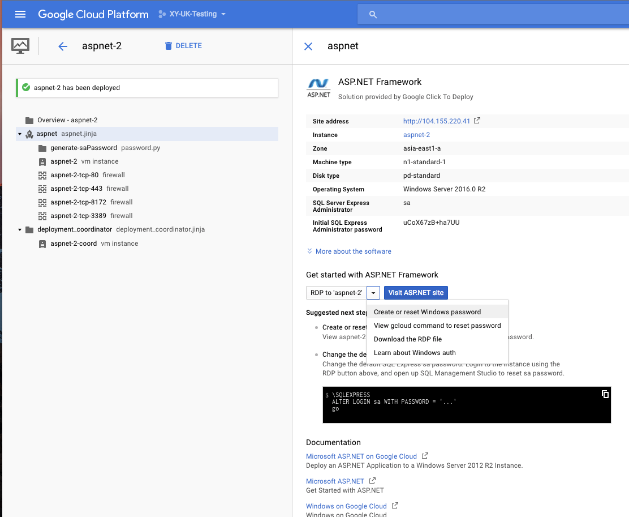The width and height of the screenshot is (629, 517).
Task: Click the aspnet-2 vm instance icon
Action: (42, 161)
